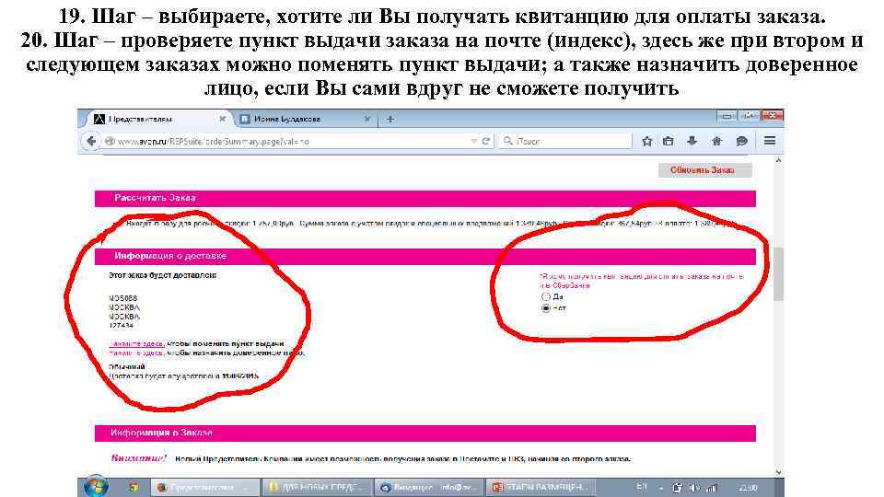
Task: Open the Windows Start menu orb
Action: click(96, 488)
